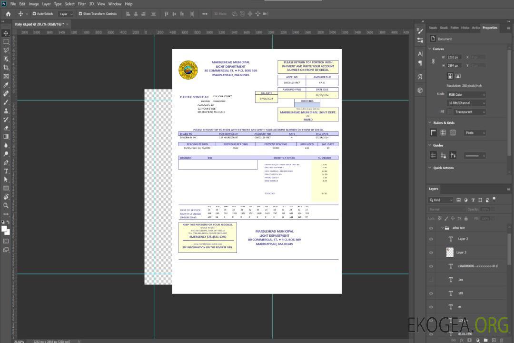Show the grid in Rulers & Grids

[443, 133]
